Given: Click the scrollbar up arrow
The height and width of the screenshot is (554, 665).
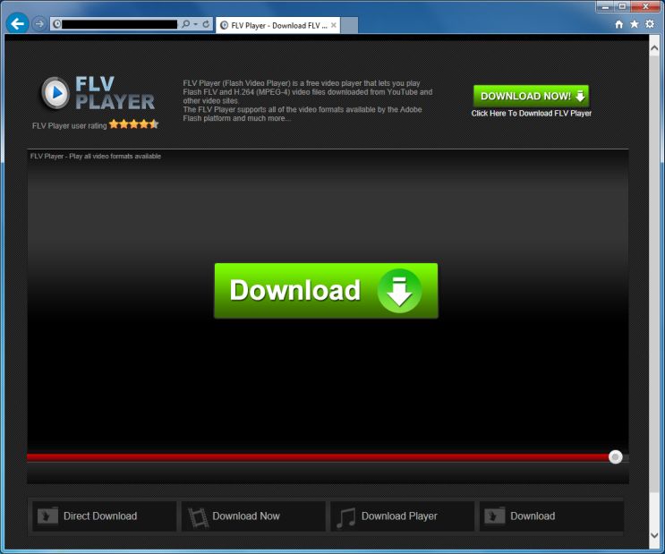Looking at the screenshot, I should coord(654,48).
